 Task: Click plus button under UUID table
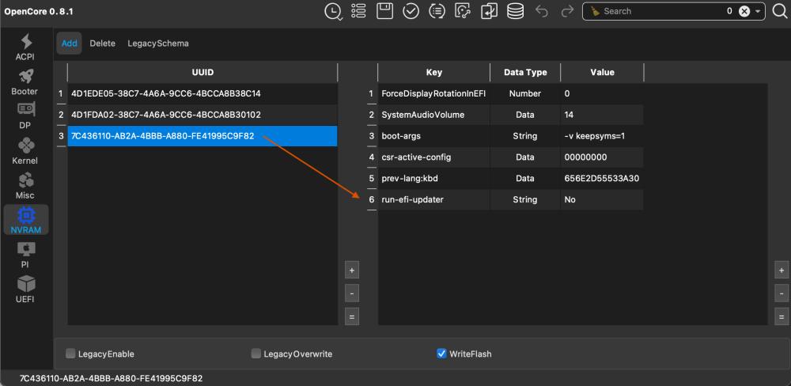pyautogui.click(x=352, y=270)
